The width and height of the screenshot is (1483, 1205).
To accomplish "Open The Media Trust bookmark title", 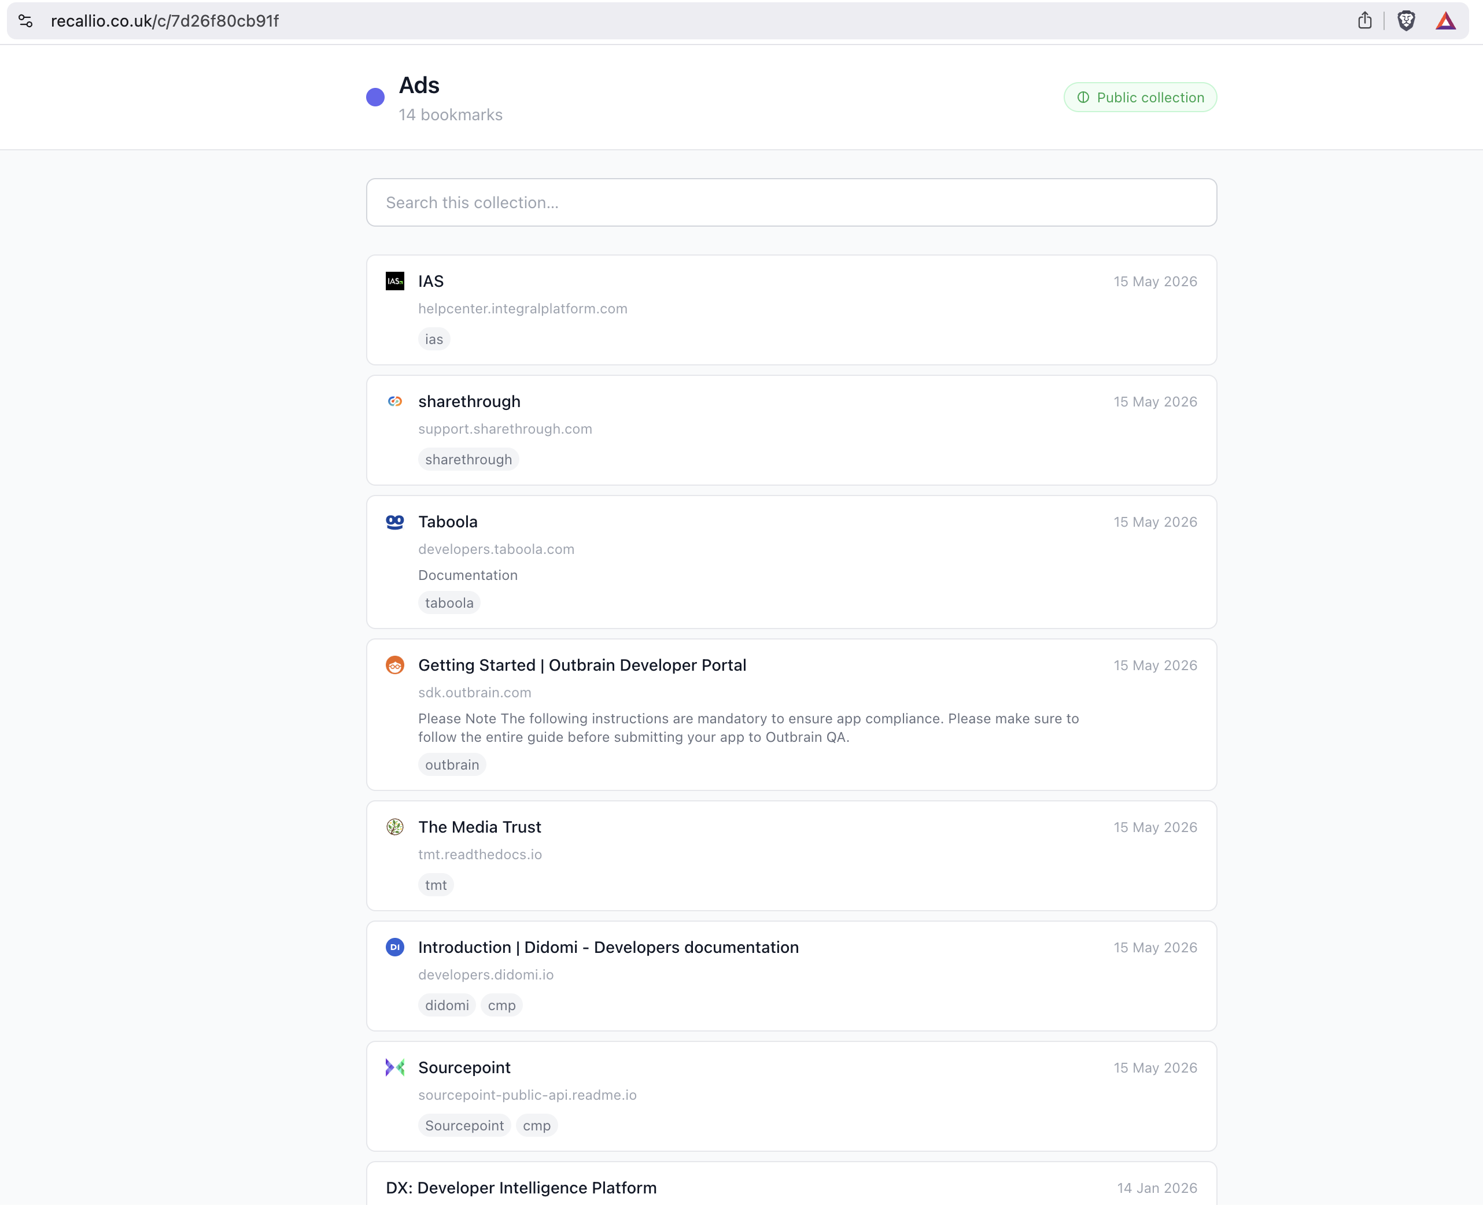I will click(x=479, y=827).
